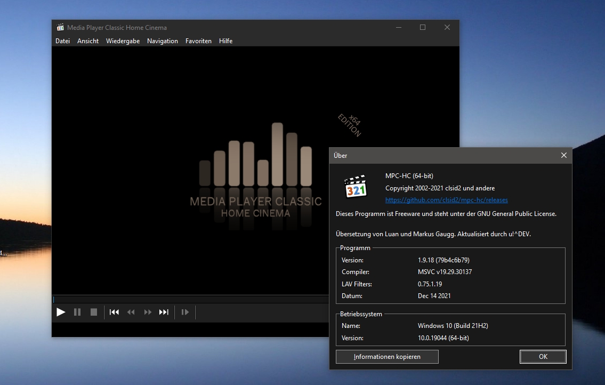605x385 pixels.
Task: Click the Name: label under Betriebssystem
Action: 351,326
